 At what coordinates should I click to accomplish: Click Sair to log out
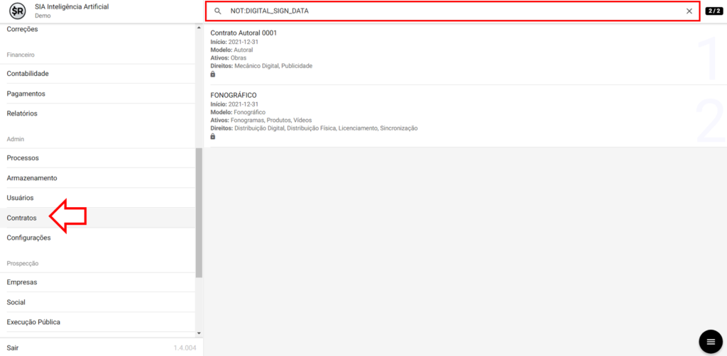point(13,347)
